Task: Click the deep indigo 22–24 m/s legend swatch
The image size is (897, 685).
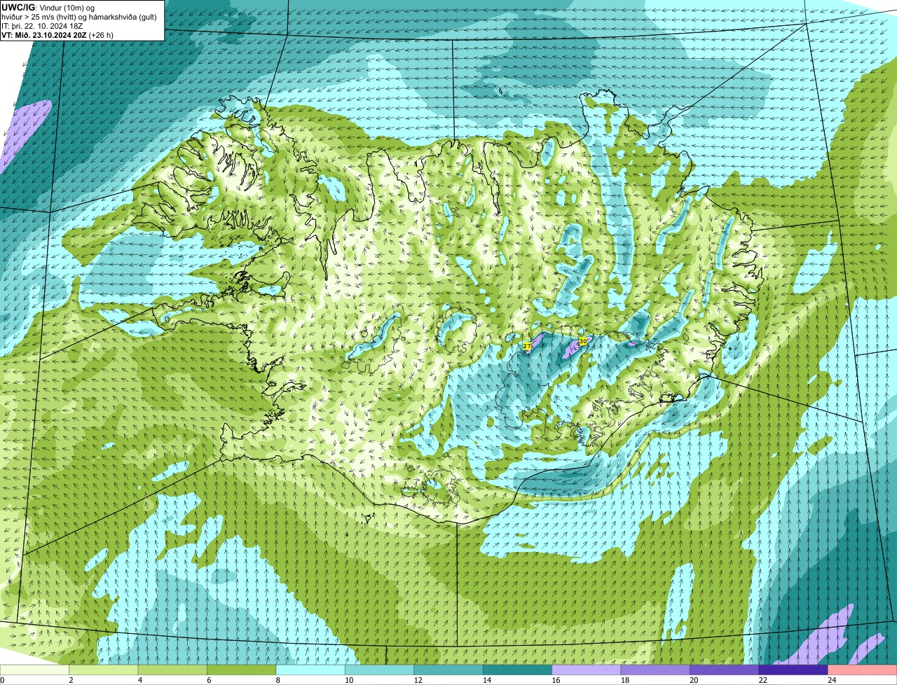Action: [x=793, y=670]
